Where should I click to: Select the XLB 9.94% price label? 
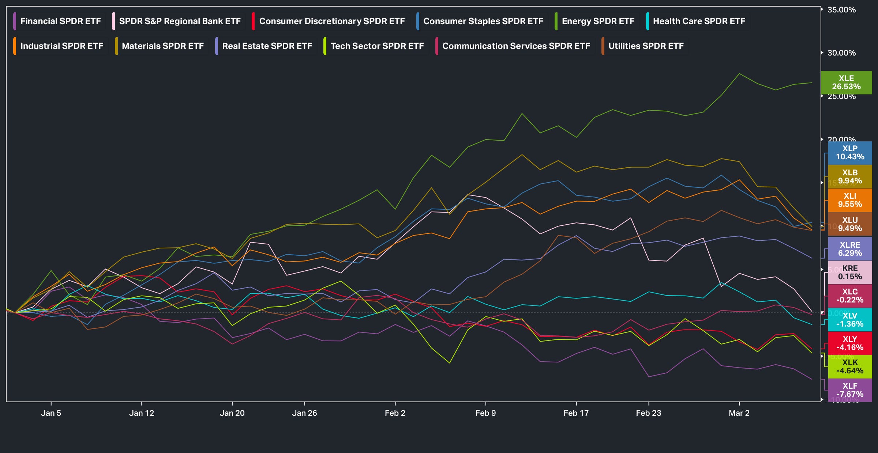click(850, 177)
